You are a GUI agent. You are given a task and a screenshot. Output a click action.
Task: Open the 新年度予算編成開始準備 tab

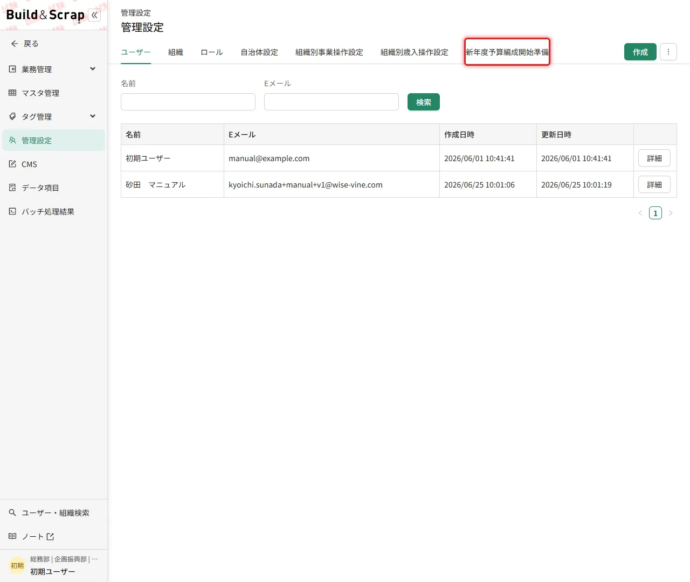507,52
